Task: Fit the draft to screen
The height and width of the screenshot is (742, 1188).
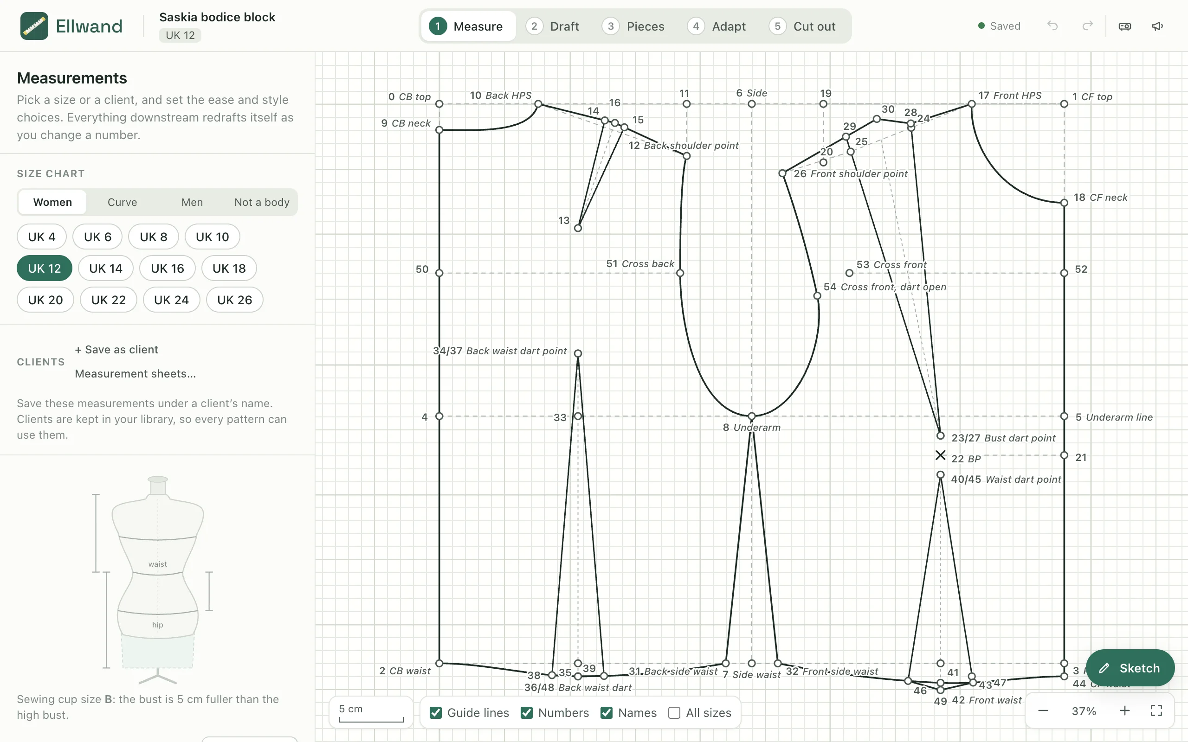Action: [x=1156, y=710]
